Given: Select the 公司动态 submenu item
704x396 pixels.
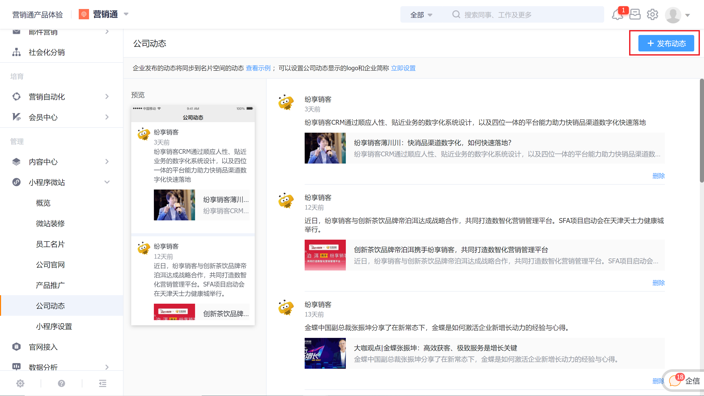Looking at the screenshot, I should [62, 305].
